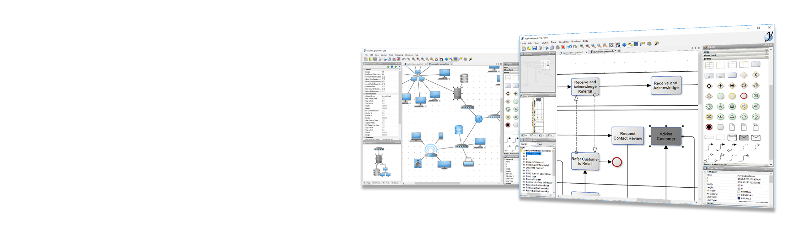Expand the Flowchart palette section
This screenshot has width=792, height=246.
pyautogui.click(x=710, y=55)
